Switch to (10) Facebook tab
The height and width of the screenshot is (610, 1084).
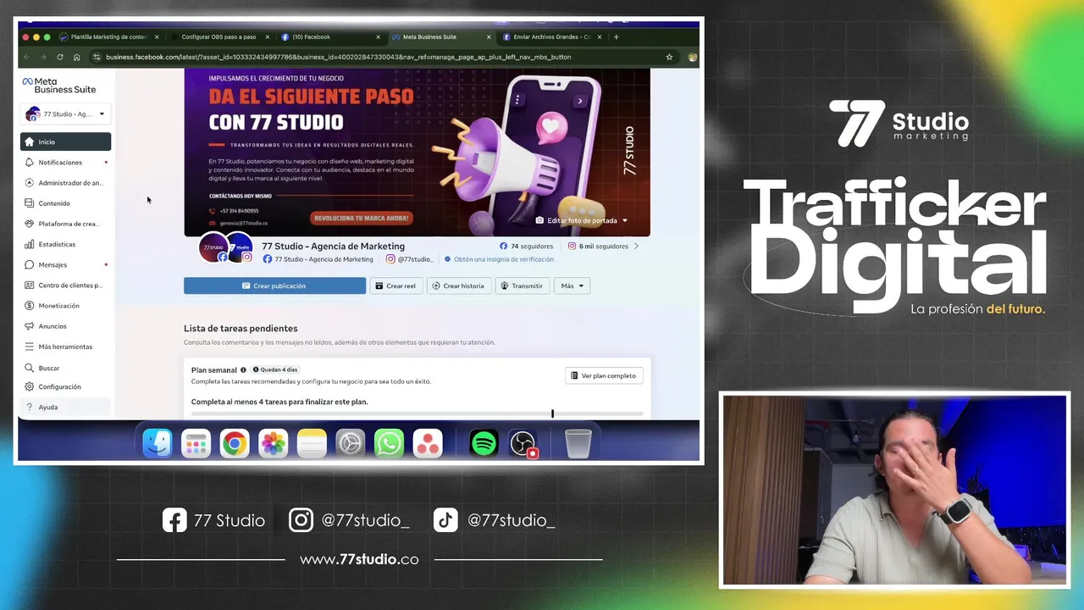click(x=329, y=37)
